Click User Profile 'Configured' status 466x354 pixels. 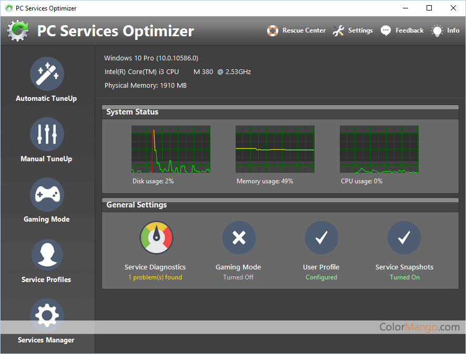(321, 277)
